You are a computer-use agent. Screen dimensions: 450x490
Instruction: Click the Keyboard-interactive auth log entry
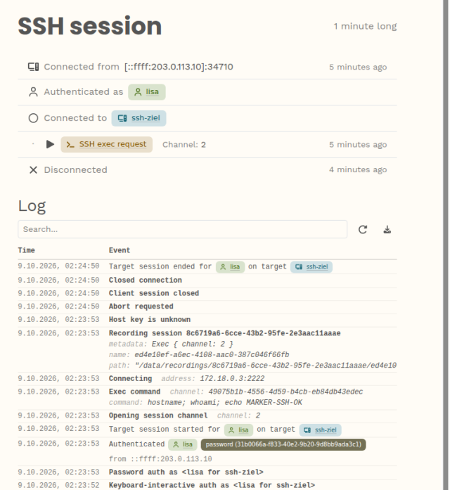click(207, 485)
